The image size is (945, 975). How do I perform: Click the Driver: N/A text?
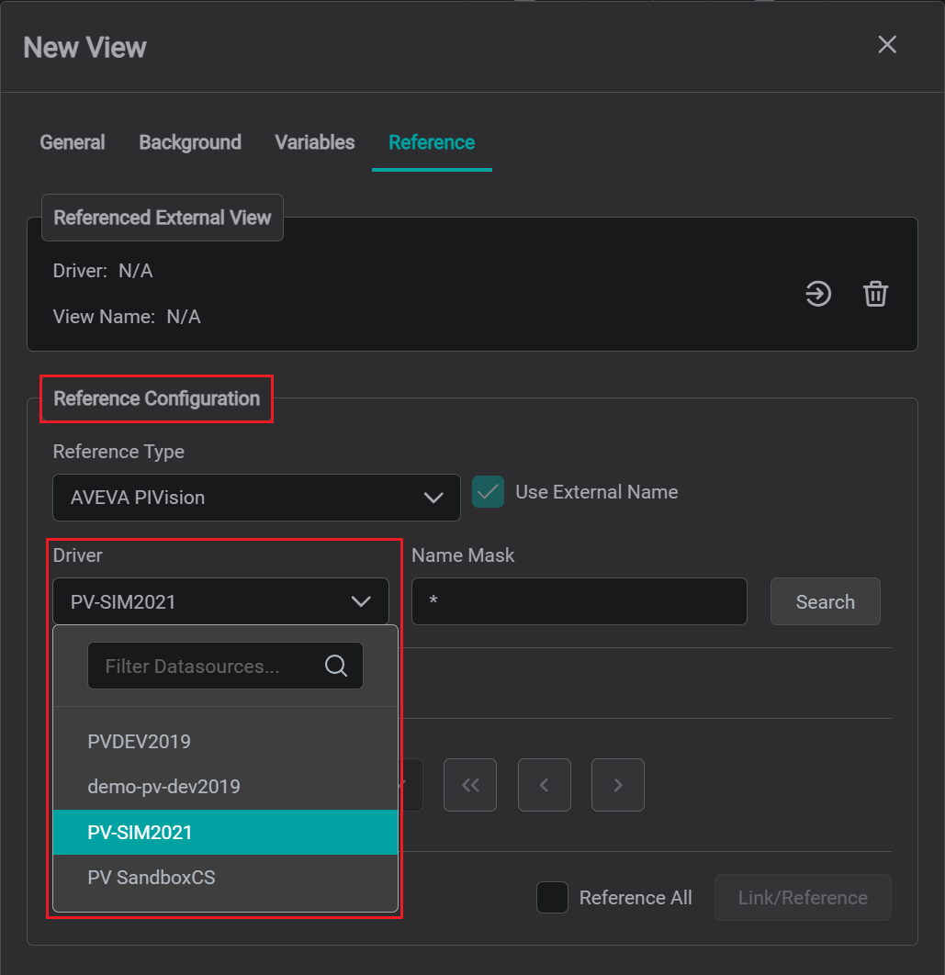coord(103,271)
